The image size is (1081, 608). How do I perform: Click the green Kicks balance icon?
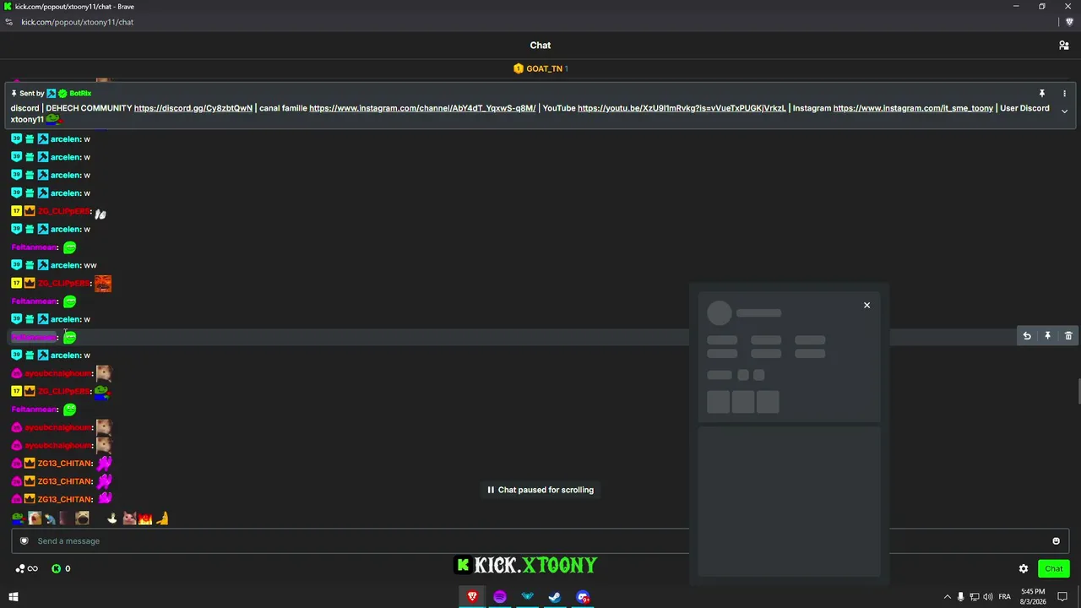click(x=57, y=568)
